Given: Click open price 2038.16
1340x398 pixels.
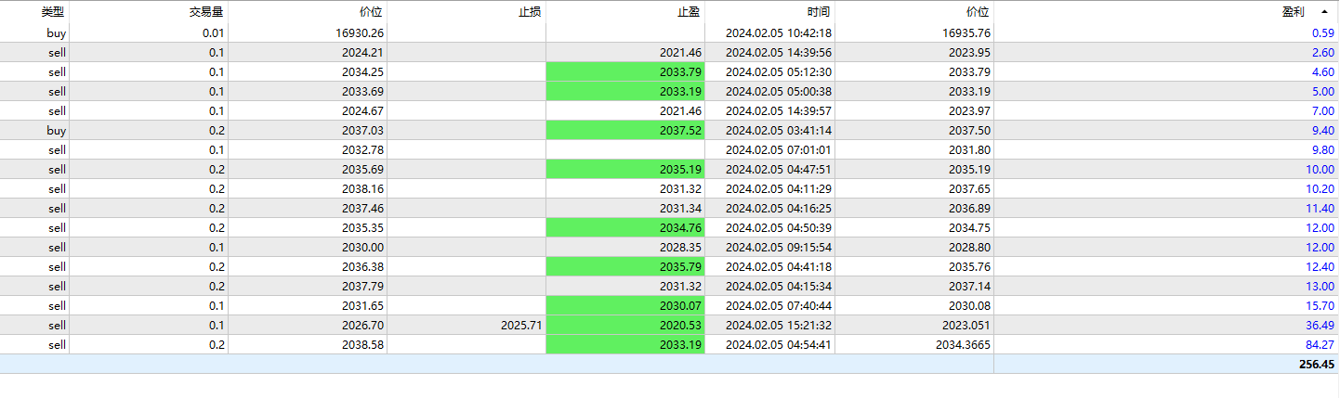Looking at the screenshot, I should 361,188.
